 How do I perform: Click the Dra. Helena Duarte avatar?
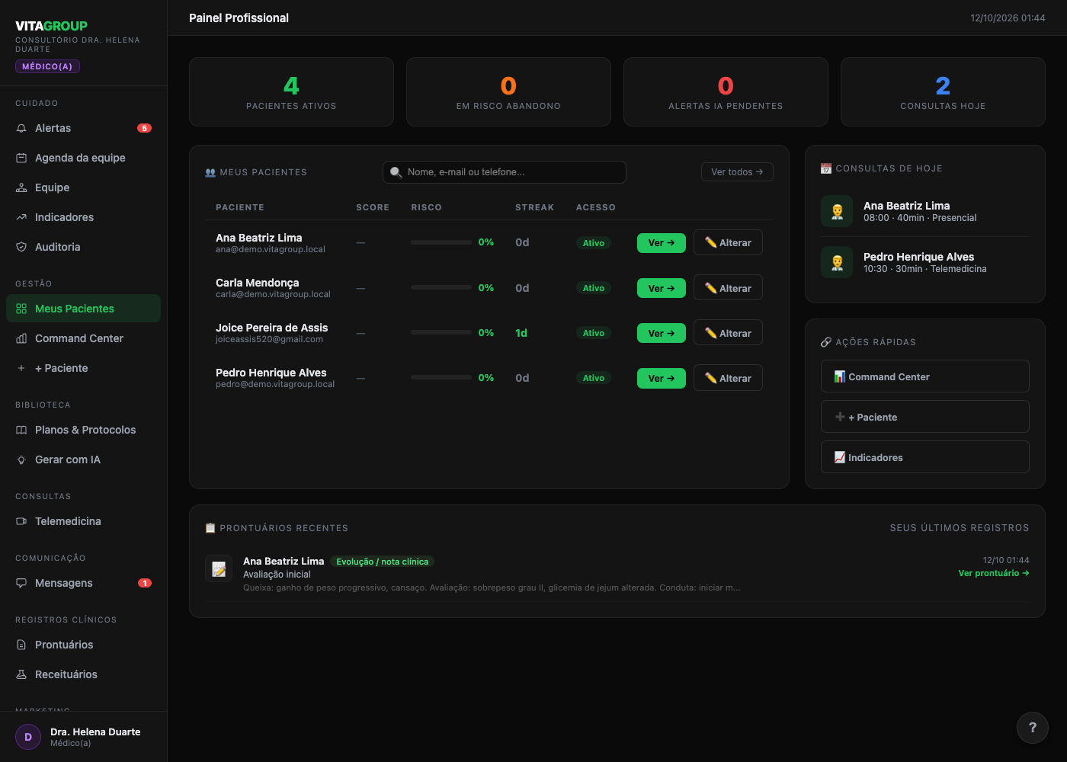pyautogui.click(x=28, y=737)
